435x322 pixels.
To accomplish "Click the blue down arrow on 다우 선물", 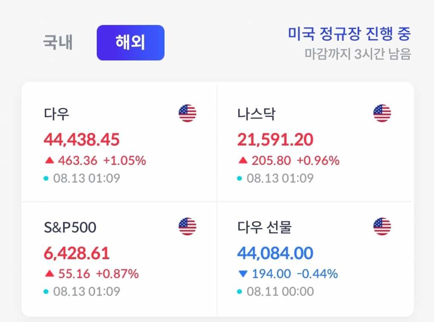I will [243, 274].
